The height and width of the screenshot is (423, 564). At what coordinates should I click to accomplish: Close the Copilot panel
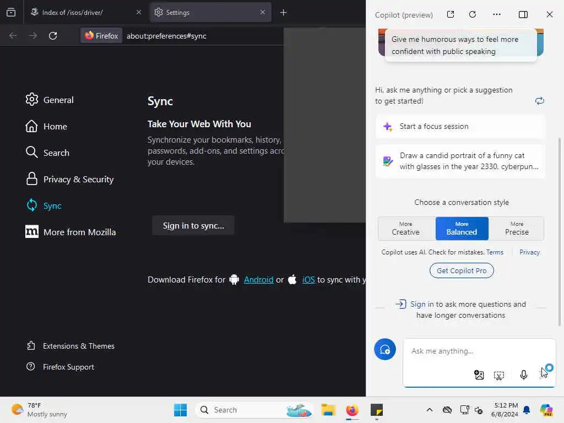point(550,14)
